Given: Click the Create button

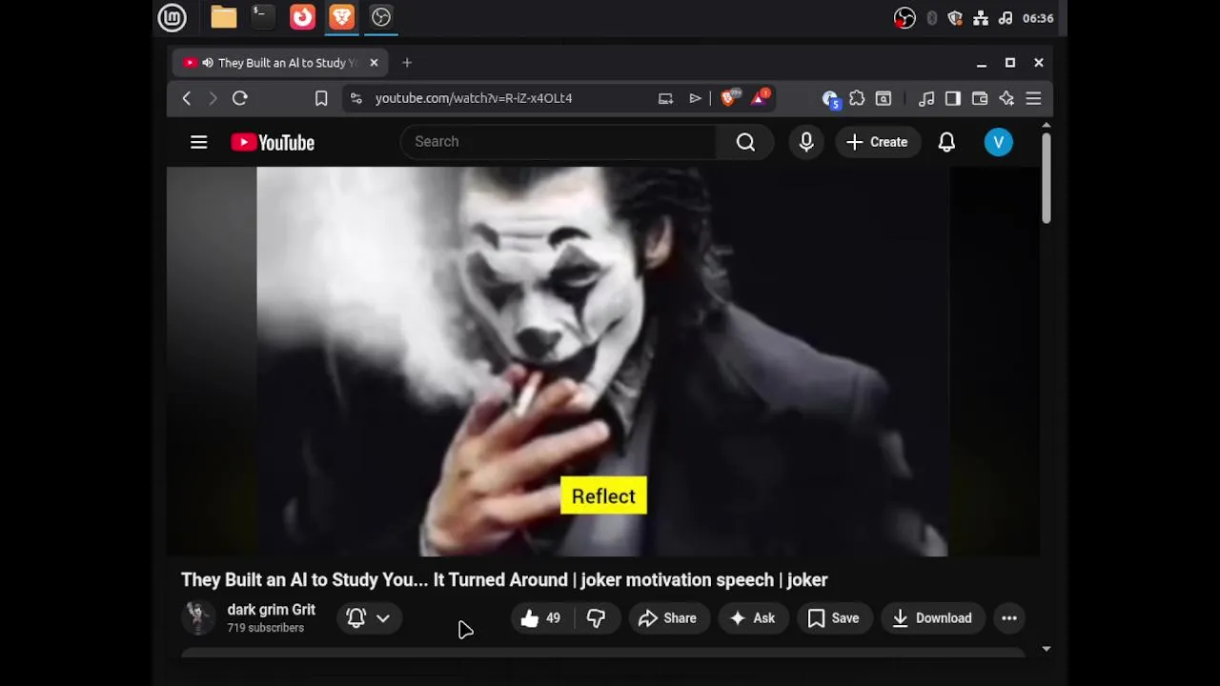Looking at the screenshot, I should 878,142.
